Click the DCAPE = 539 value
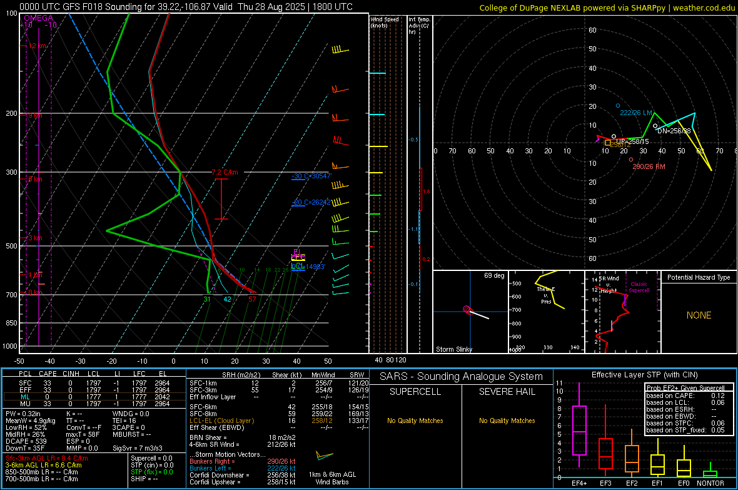The height and width of the screenshot is (490, 738). (26, 441)
